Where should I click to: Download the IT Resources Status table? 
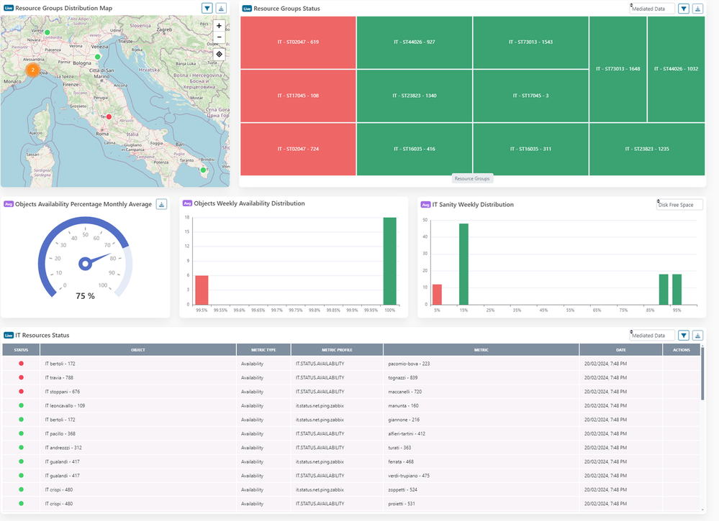coord(698,335)
